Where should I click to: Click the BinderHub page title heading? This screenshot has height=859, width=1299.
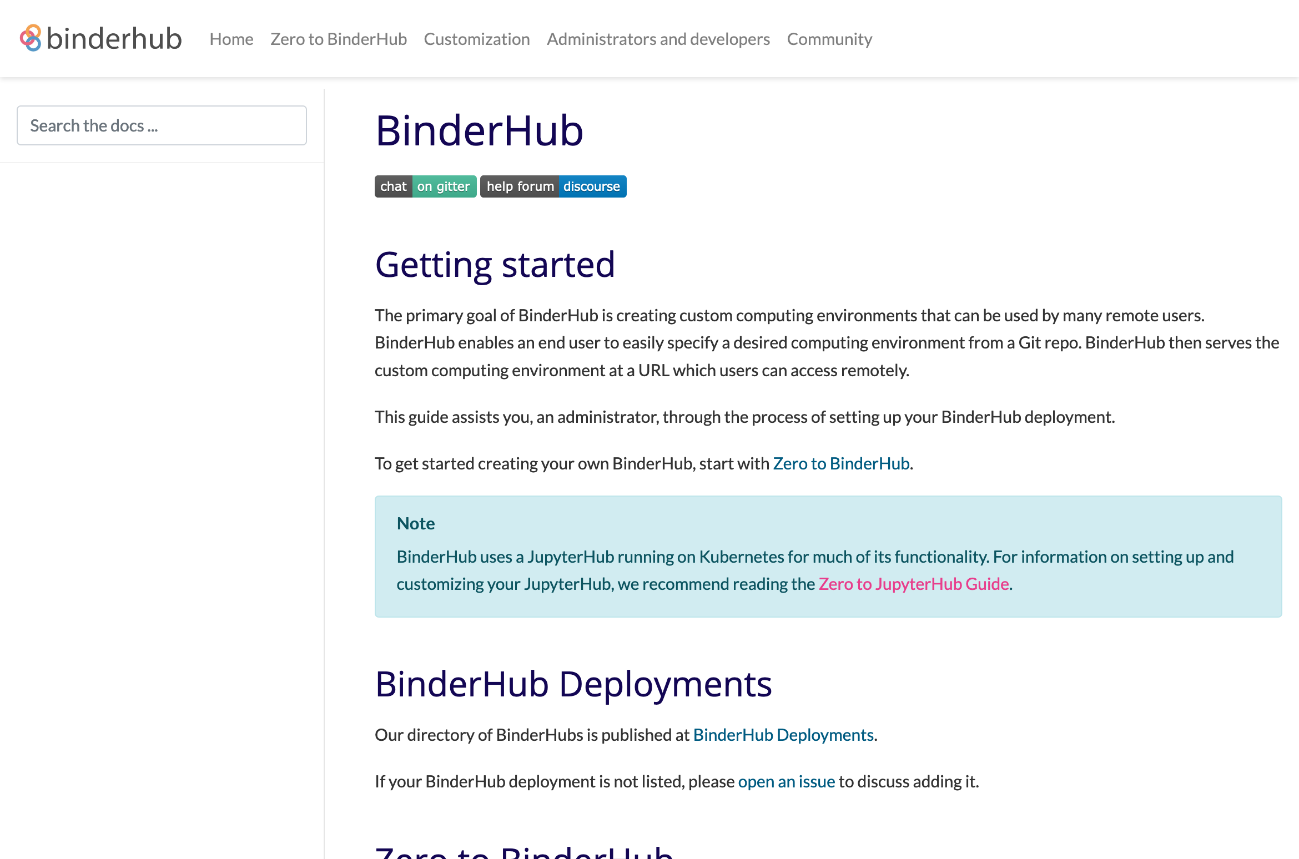[479, 131]
